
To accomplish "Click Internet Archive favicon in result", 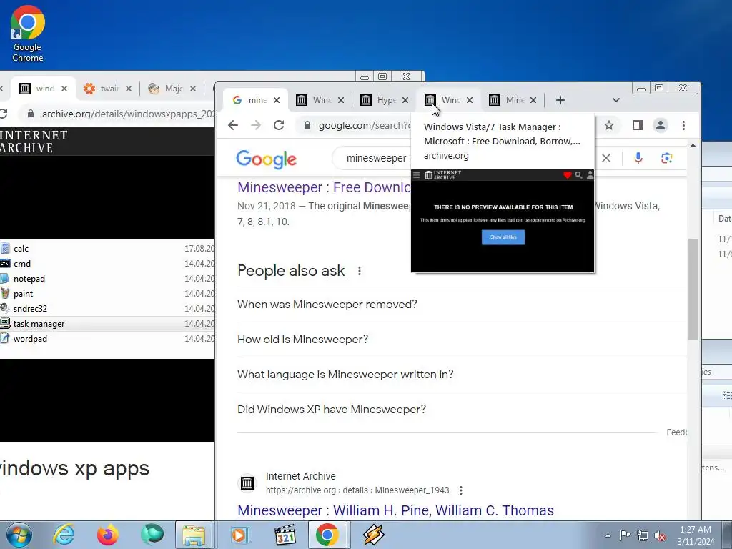I will coord(247,483).
